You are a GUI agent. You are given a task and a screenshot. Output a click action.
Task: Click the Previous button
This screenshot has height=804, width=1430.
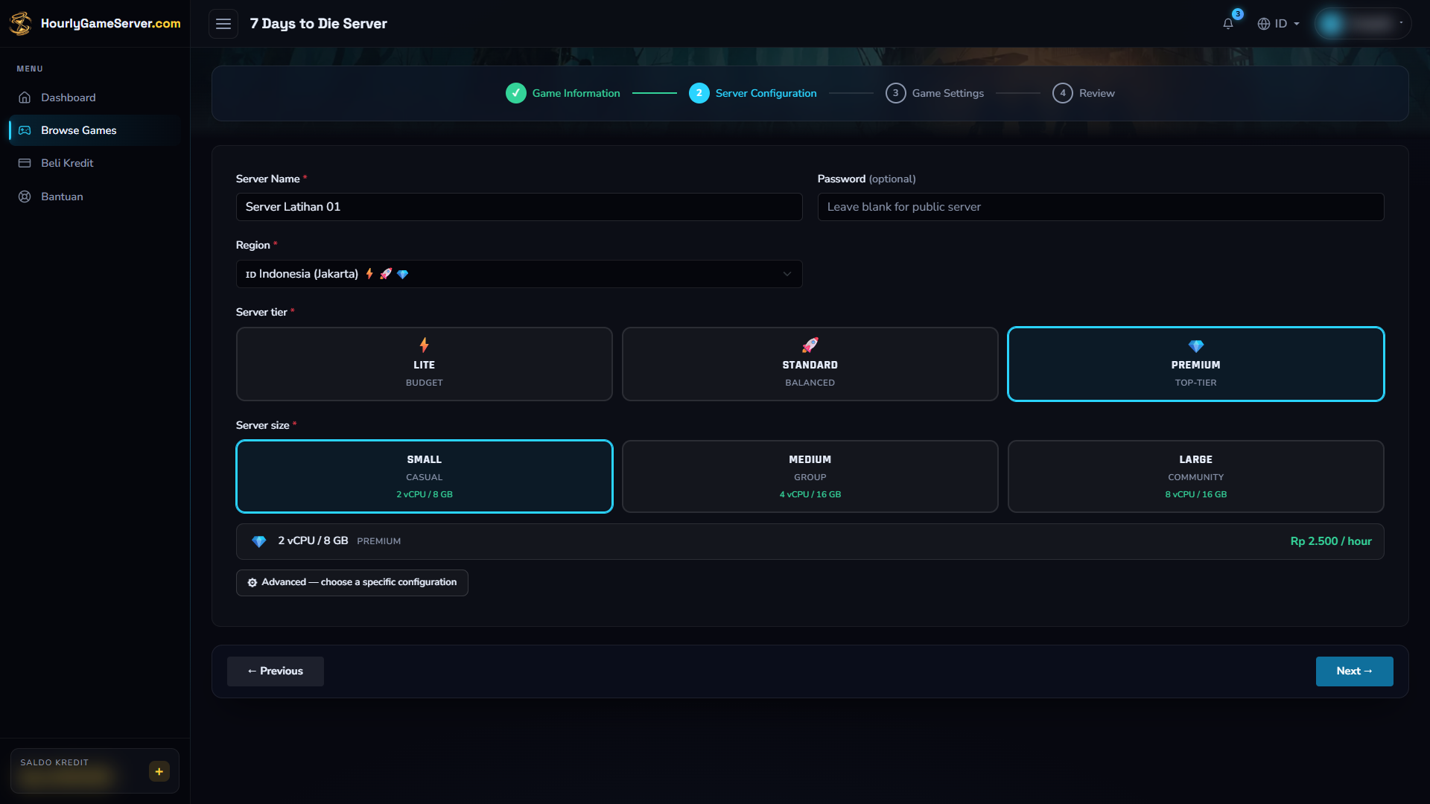276,671
